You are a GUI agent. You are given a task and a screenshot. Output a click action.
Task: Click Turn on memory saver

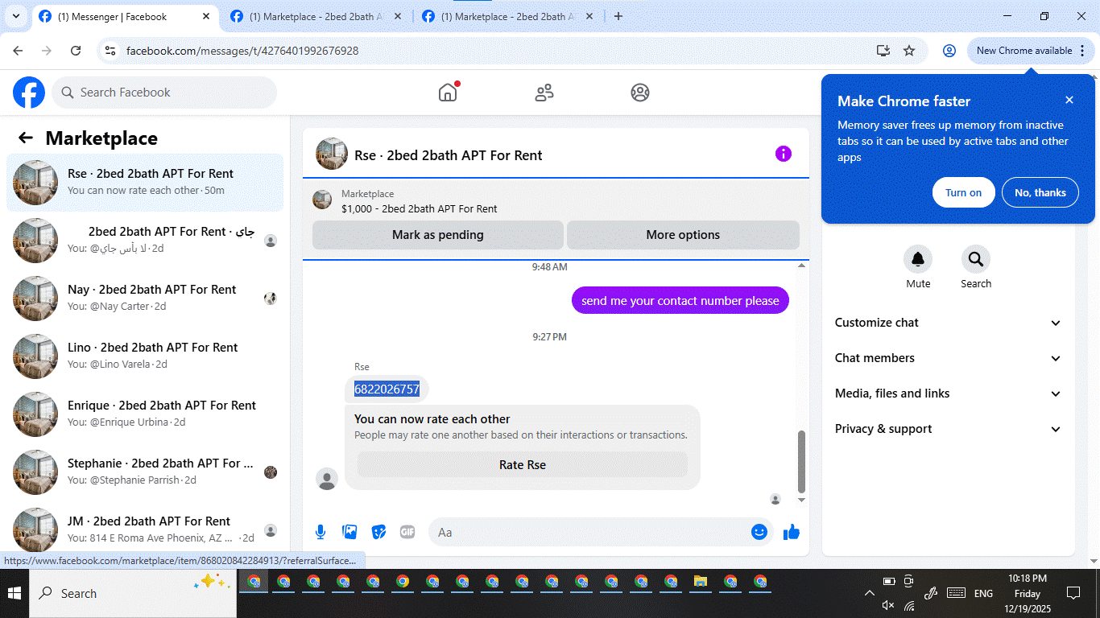click(x=964, y=192)
